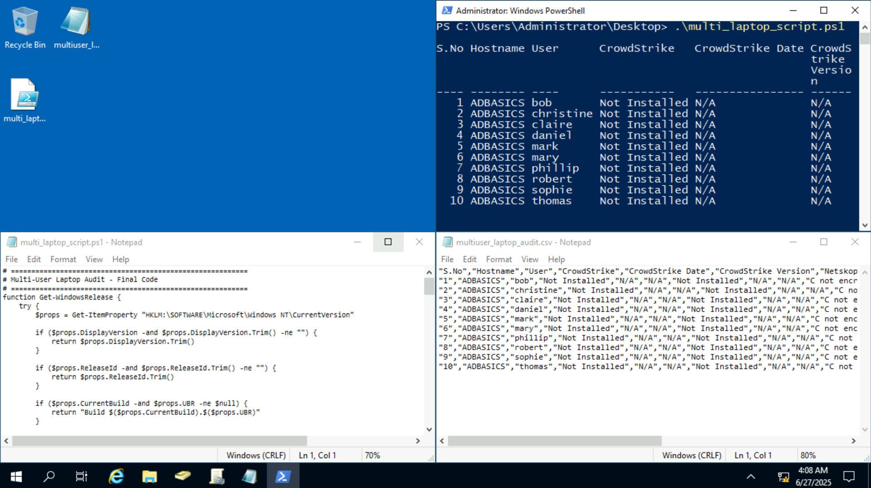Launch Internet Explorer from the taskbar
Viewport: 871px width, 488px height.
(x=116, y=476)
